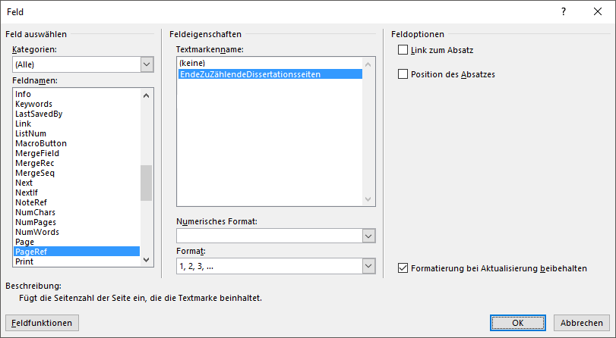This screenshot has height=338, width=616.
Task: Open the Format dropdown list
Action: (x=369, y=266)
